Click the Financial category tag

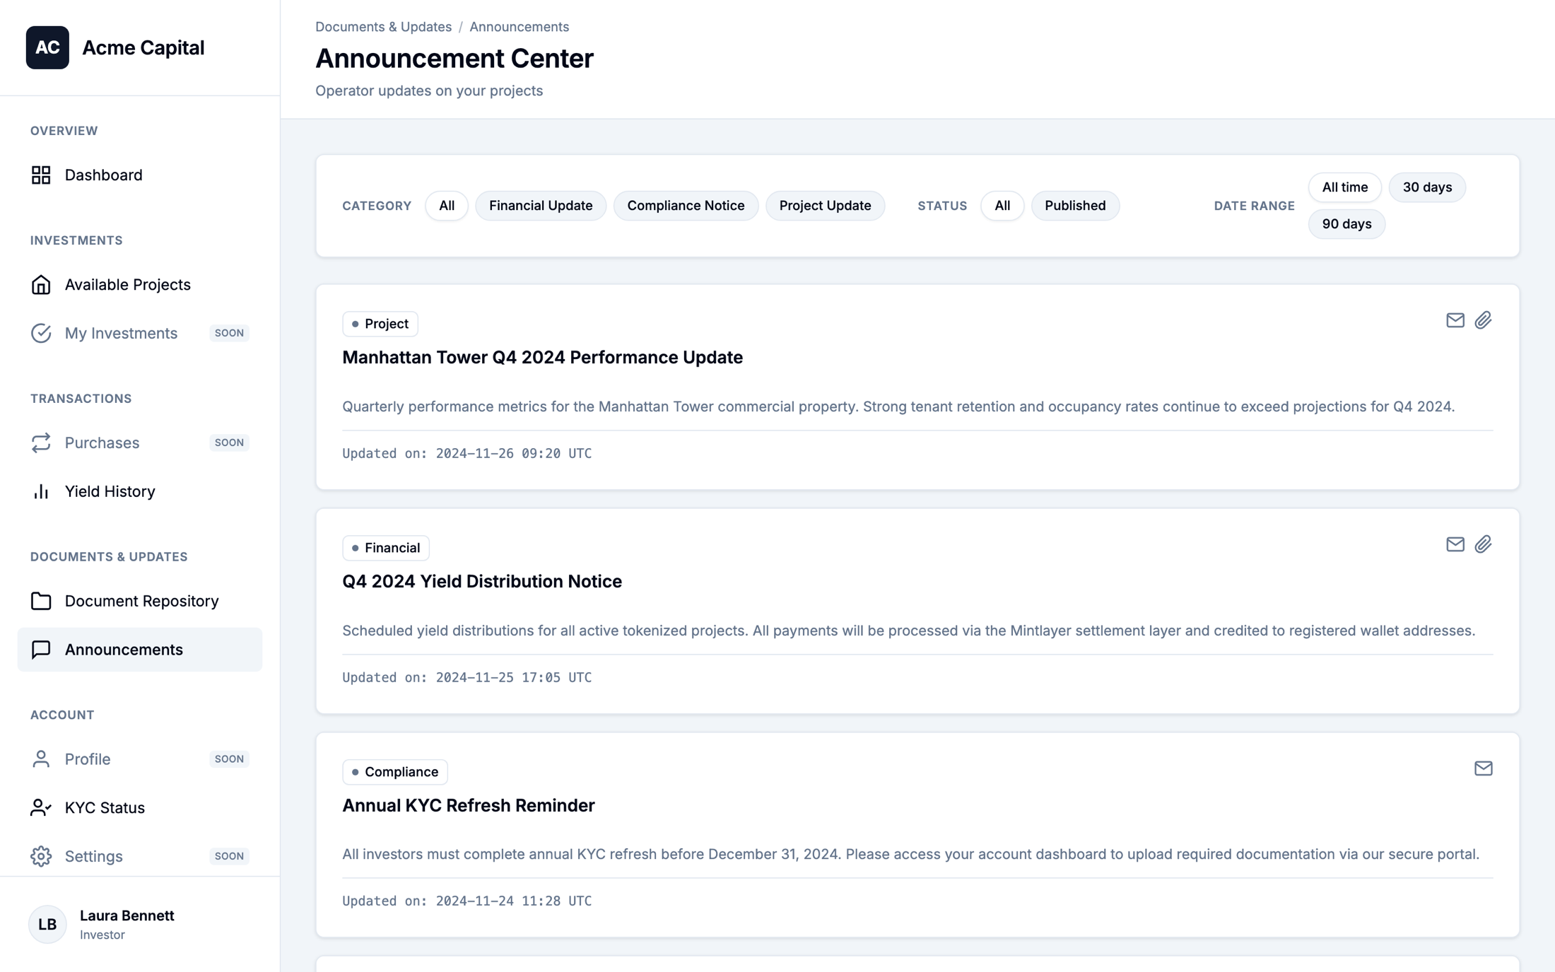tap(386, 548)
